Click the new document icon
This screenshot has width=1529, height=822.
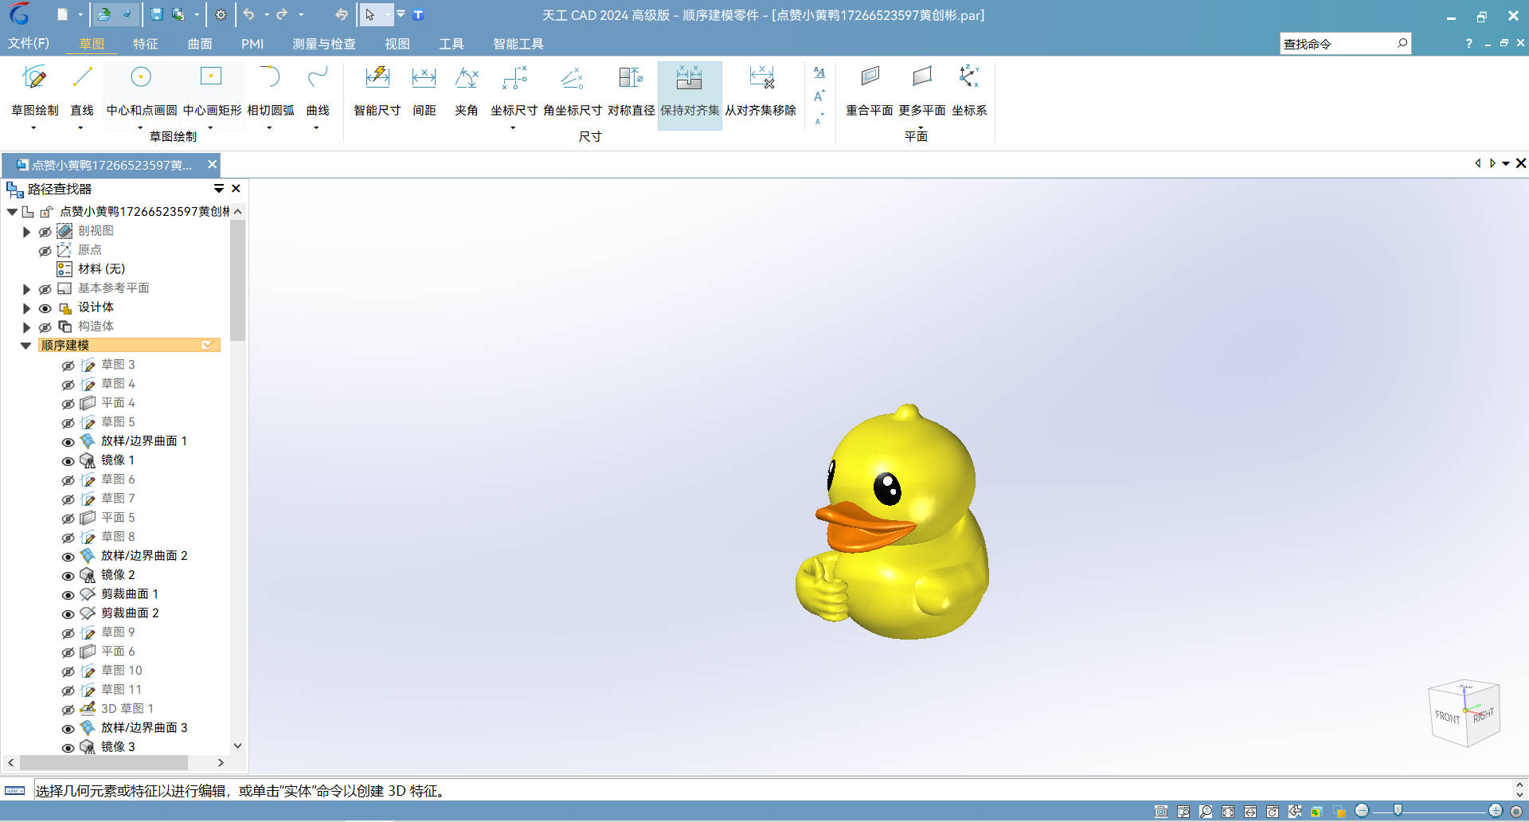62,14
